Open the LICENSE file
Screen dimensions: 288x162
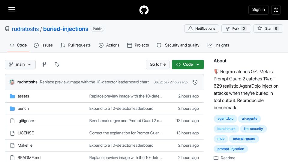click(x=26, y=133)
